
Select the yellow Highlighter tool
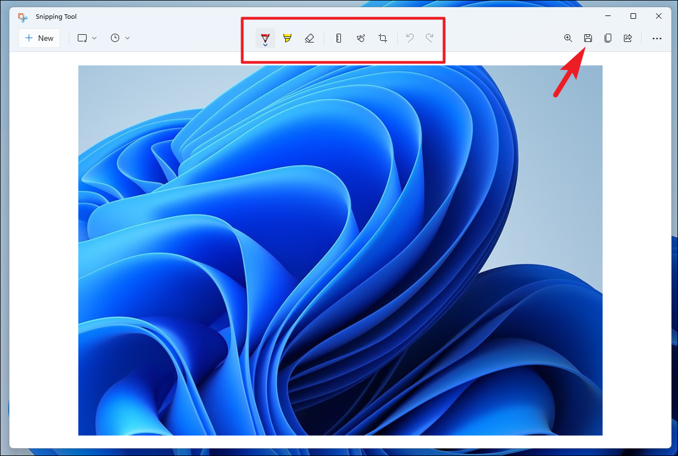(x=287, y=38)
